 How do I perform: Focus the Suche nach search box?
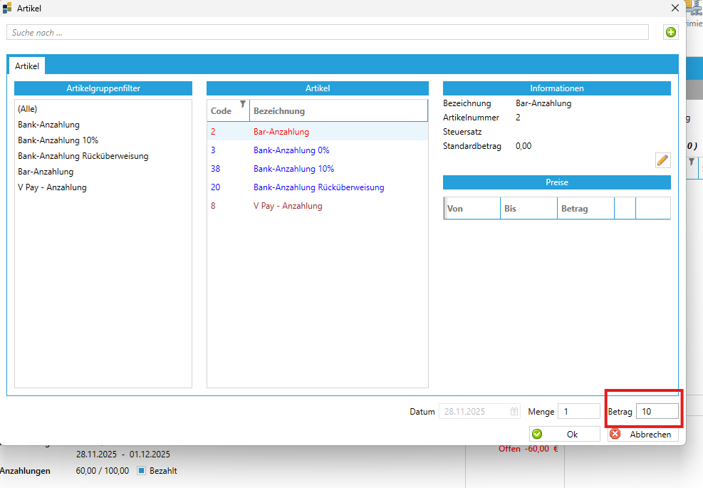coord(328,33)
